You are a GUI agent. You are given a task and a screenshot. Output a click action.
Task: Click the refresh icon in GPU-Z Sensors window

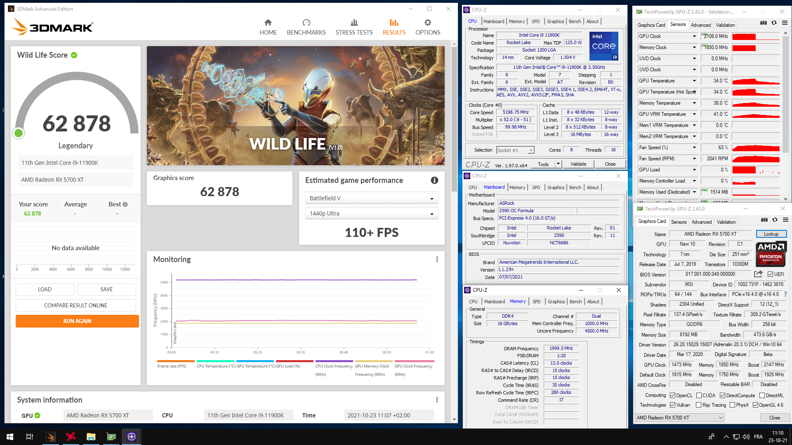click(774, 23)
